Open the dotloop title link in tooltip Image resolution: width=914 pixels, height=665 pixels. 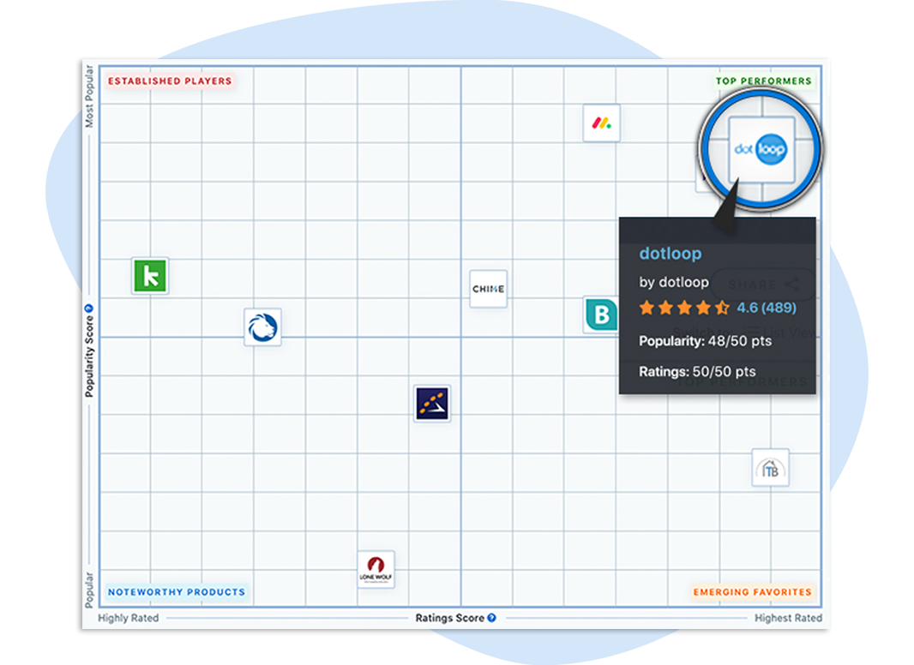pos(670,254)
